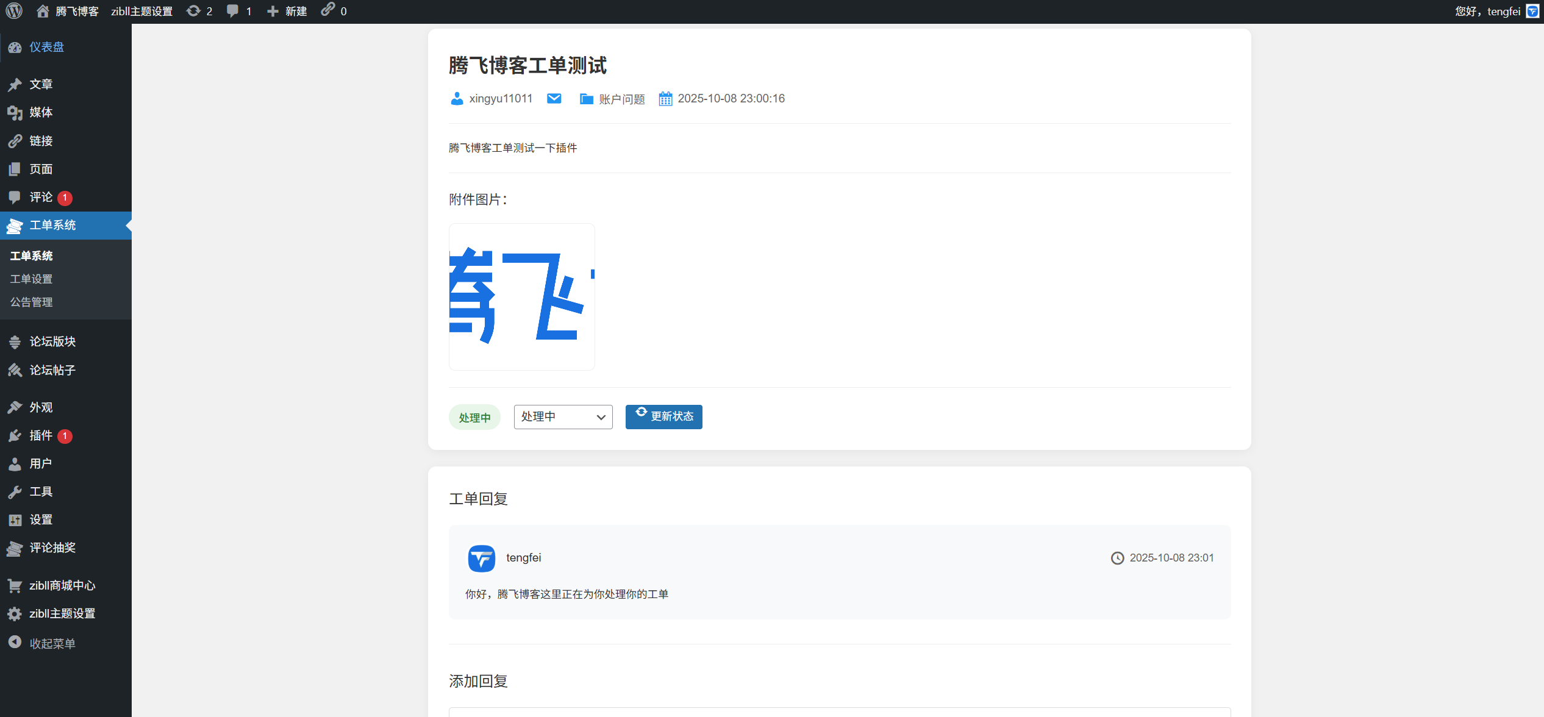Click the clock icon next to the reply time
This screenshot has width=1544, height=717.
pyautogui.click(x=1117, y=557)
